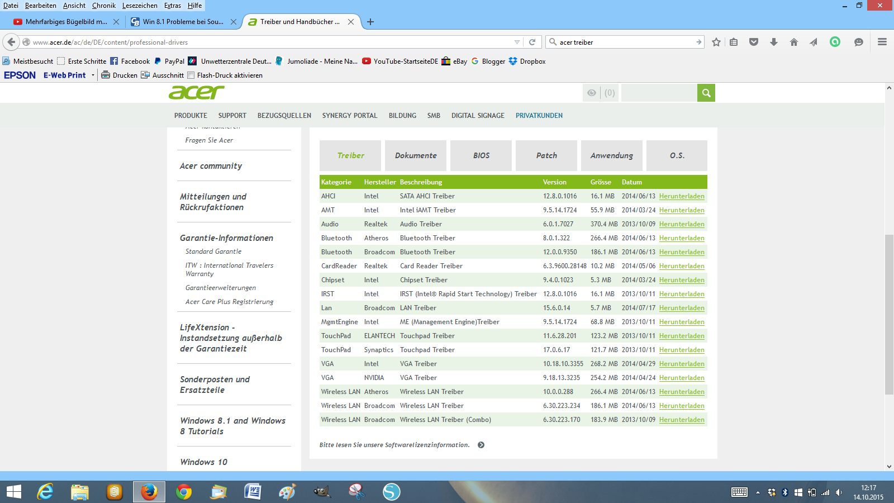Switch to the O.S. tab
Image resolution: width=894 pixels, height=503 pixels.
[677, 155]
